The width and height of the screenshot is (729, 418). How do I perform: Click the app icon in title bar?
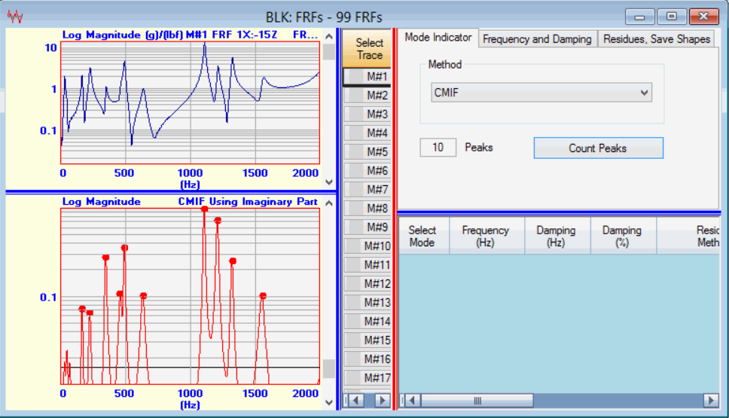pyautogui.click(x=15, y=16)
